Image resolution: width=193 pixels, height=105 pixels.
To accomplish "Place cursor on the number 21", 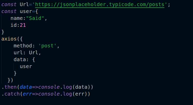I will click(x=23, y=25).
